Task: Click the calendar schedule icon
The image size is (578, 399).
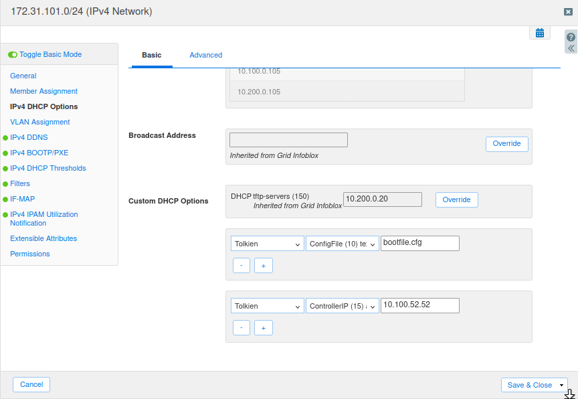Action: tap(540, 33)
